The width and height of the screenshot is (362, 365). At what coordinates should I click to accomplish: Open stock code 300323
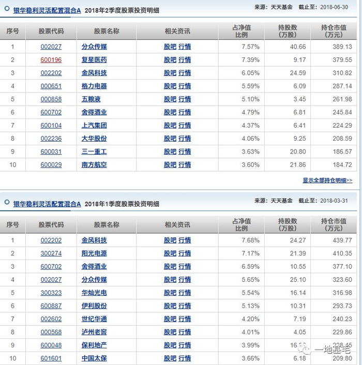[51, 293]
